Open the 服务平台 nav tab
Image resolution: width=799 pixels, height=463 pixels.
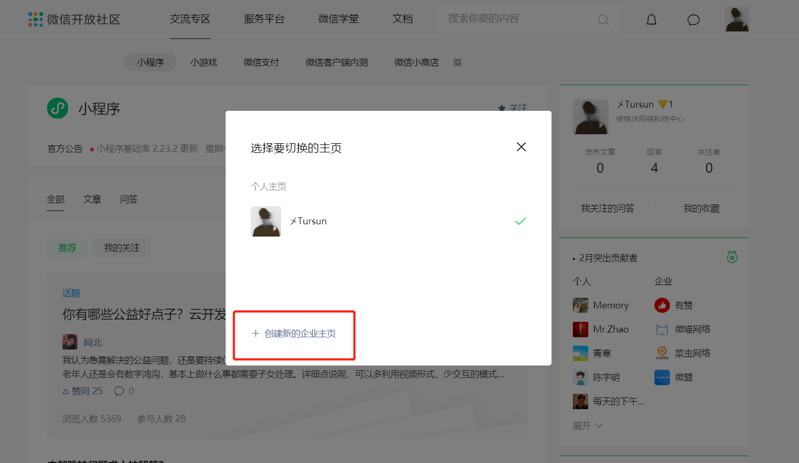coord(264,19)
